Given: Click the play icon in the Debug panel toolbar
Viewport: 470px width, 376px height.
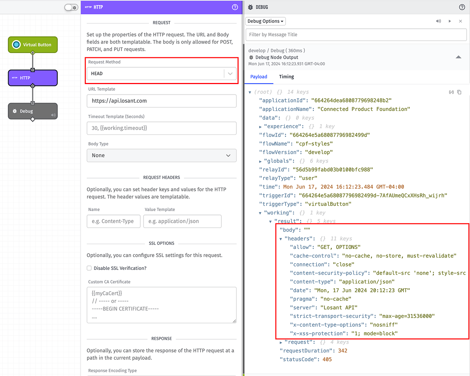Looking at the screenshot, I should click(449, 21).
